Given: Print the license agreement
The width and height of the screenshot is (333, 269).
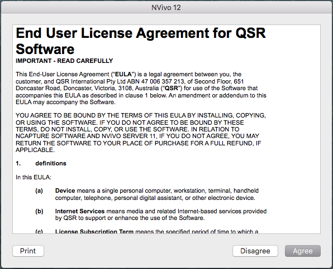Looking at the screenshot, I should [x=28, y=251].
